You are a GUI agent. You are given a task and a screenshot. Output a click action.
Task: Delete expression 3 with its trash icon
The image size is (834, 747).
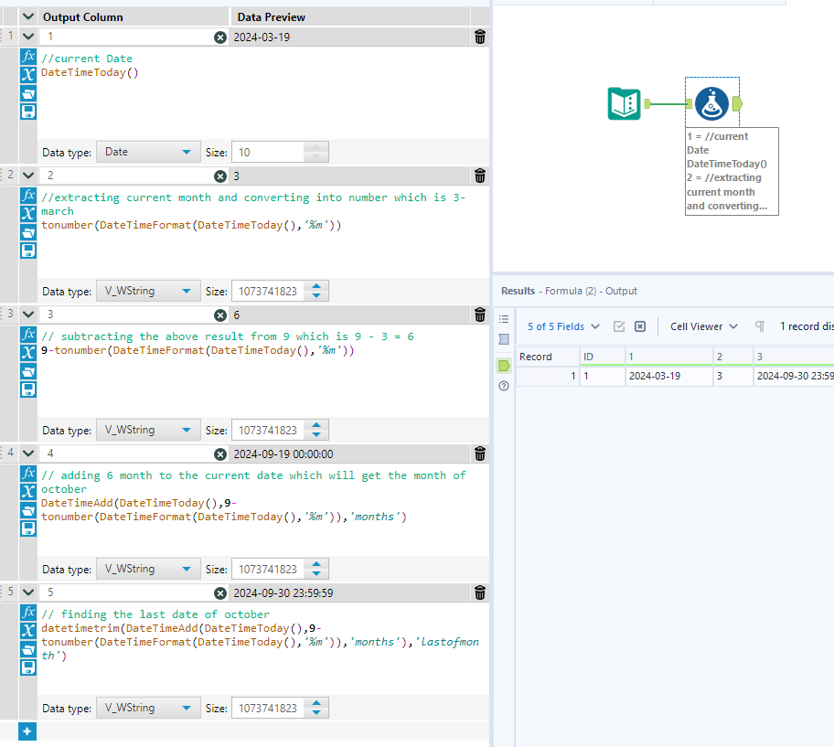click(x=480, y=315)
